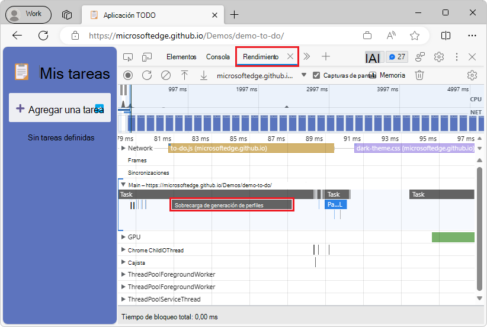
Task: Select the to-do.js network request bar
Action: pyautogui.click(x=251, y=148)
